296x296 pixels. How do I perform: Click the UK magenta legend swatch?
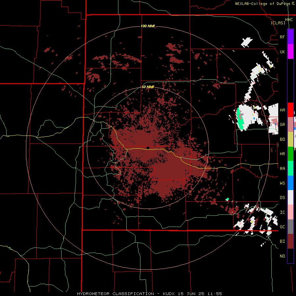(x=290, y=52)
